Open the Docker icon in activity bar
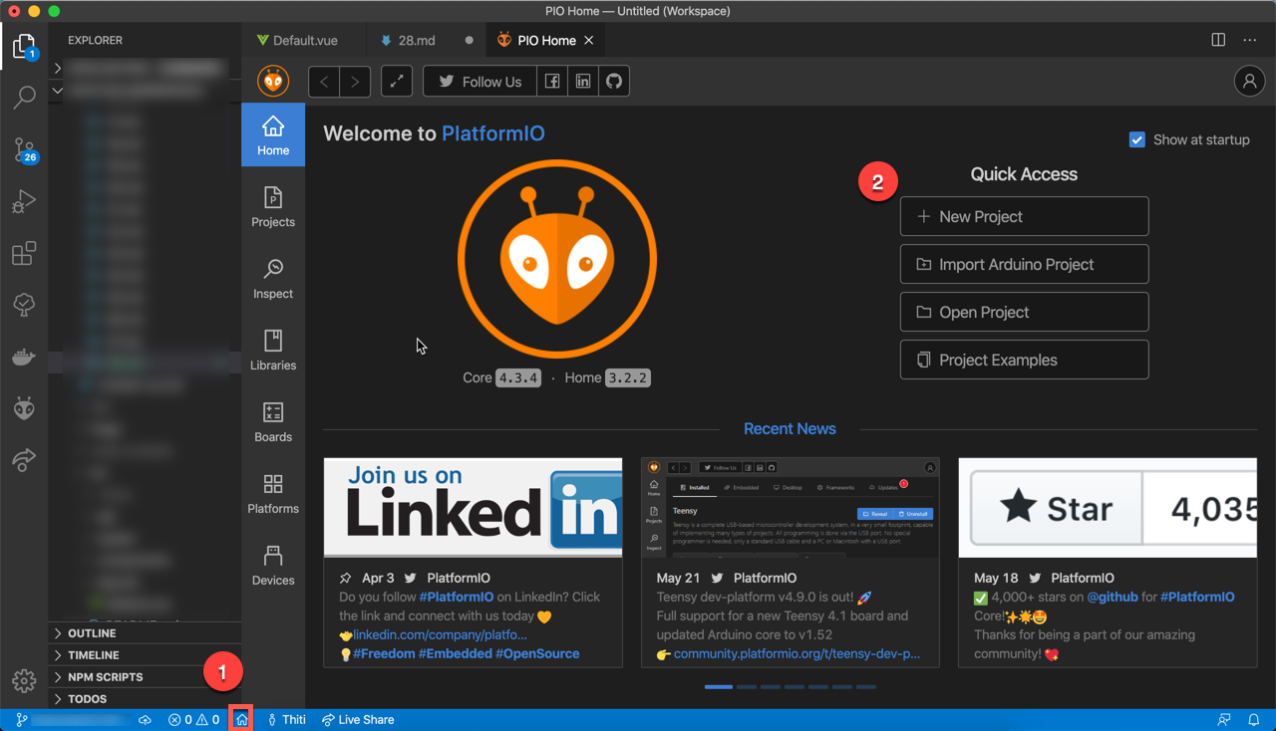This screenshot has height=731, width=1276. click(24, 357)
